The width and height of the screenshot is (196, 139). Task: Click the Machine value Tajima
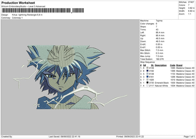click(159, 21)
